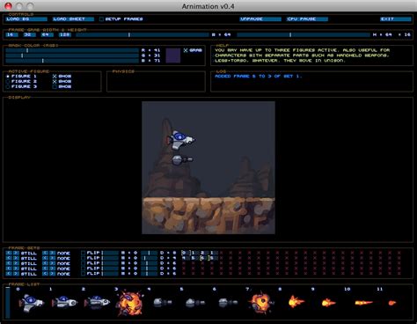417x324 pixels.
Task: Adjust the green mask color slider
Action: point(72,55)
